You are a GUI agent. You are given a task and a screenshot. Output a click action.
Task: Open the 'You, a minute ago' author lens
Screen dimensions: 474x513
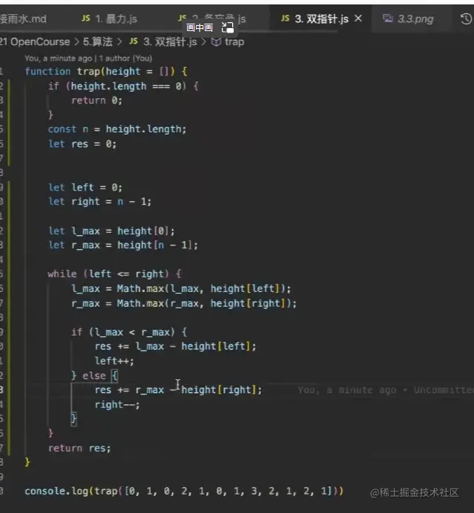click(89, 58)
